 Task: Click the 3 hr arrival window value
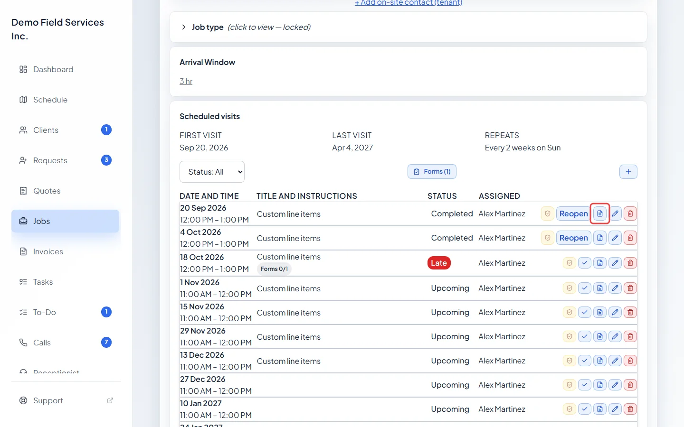coord(186,81)
